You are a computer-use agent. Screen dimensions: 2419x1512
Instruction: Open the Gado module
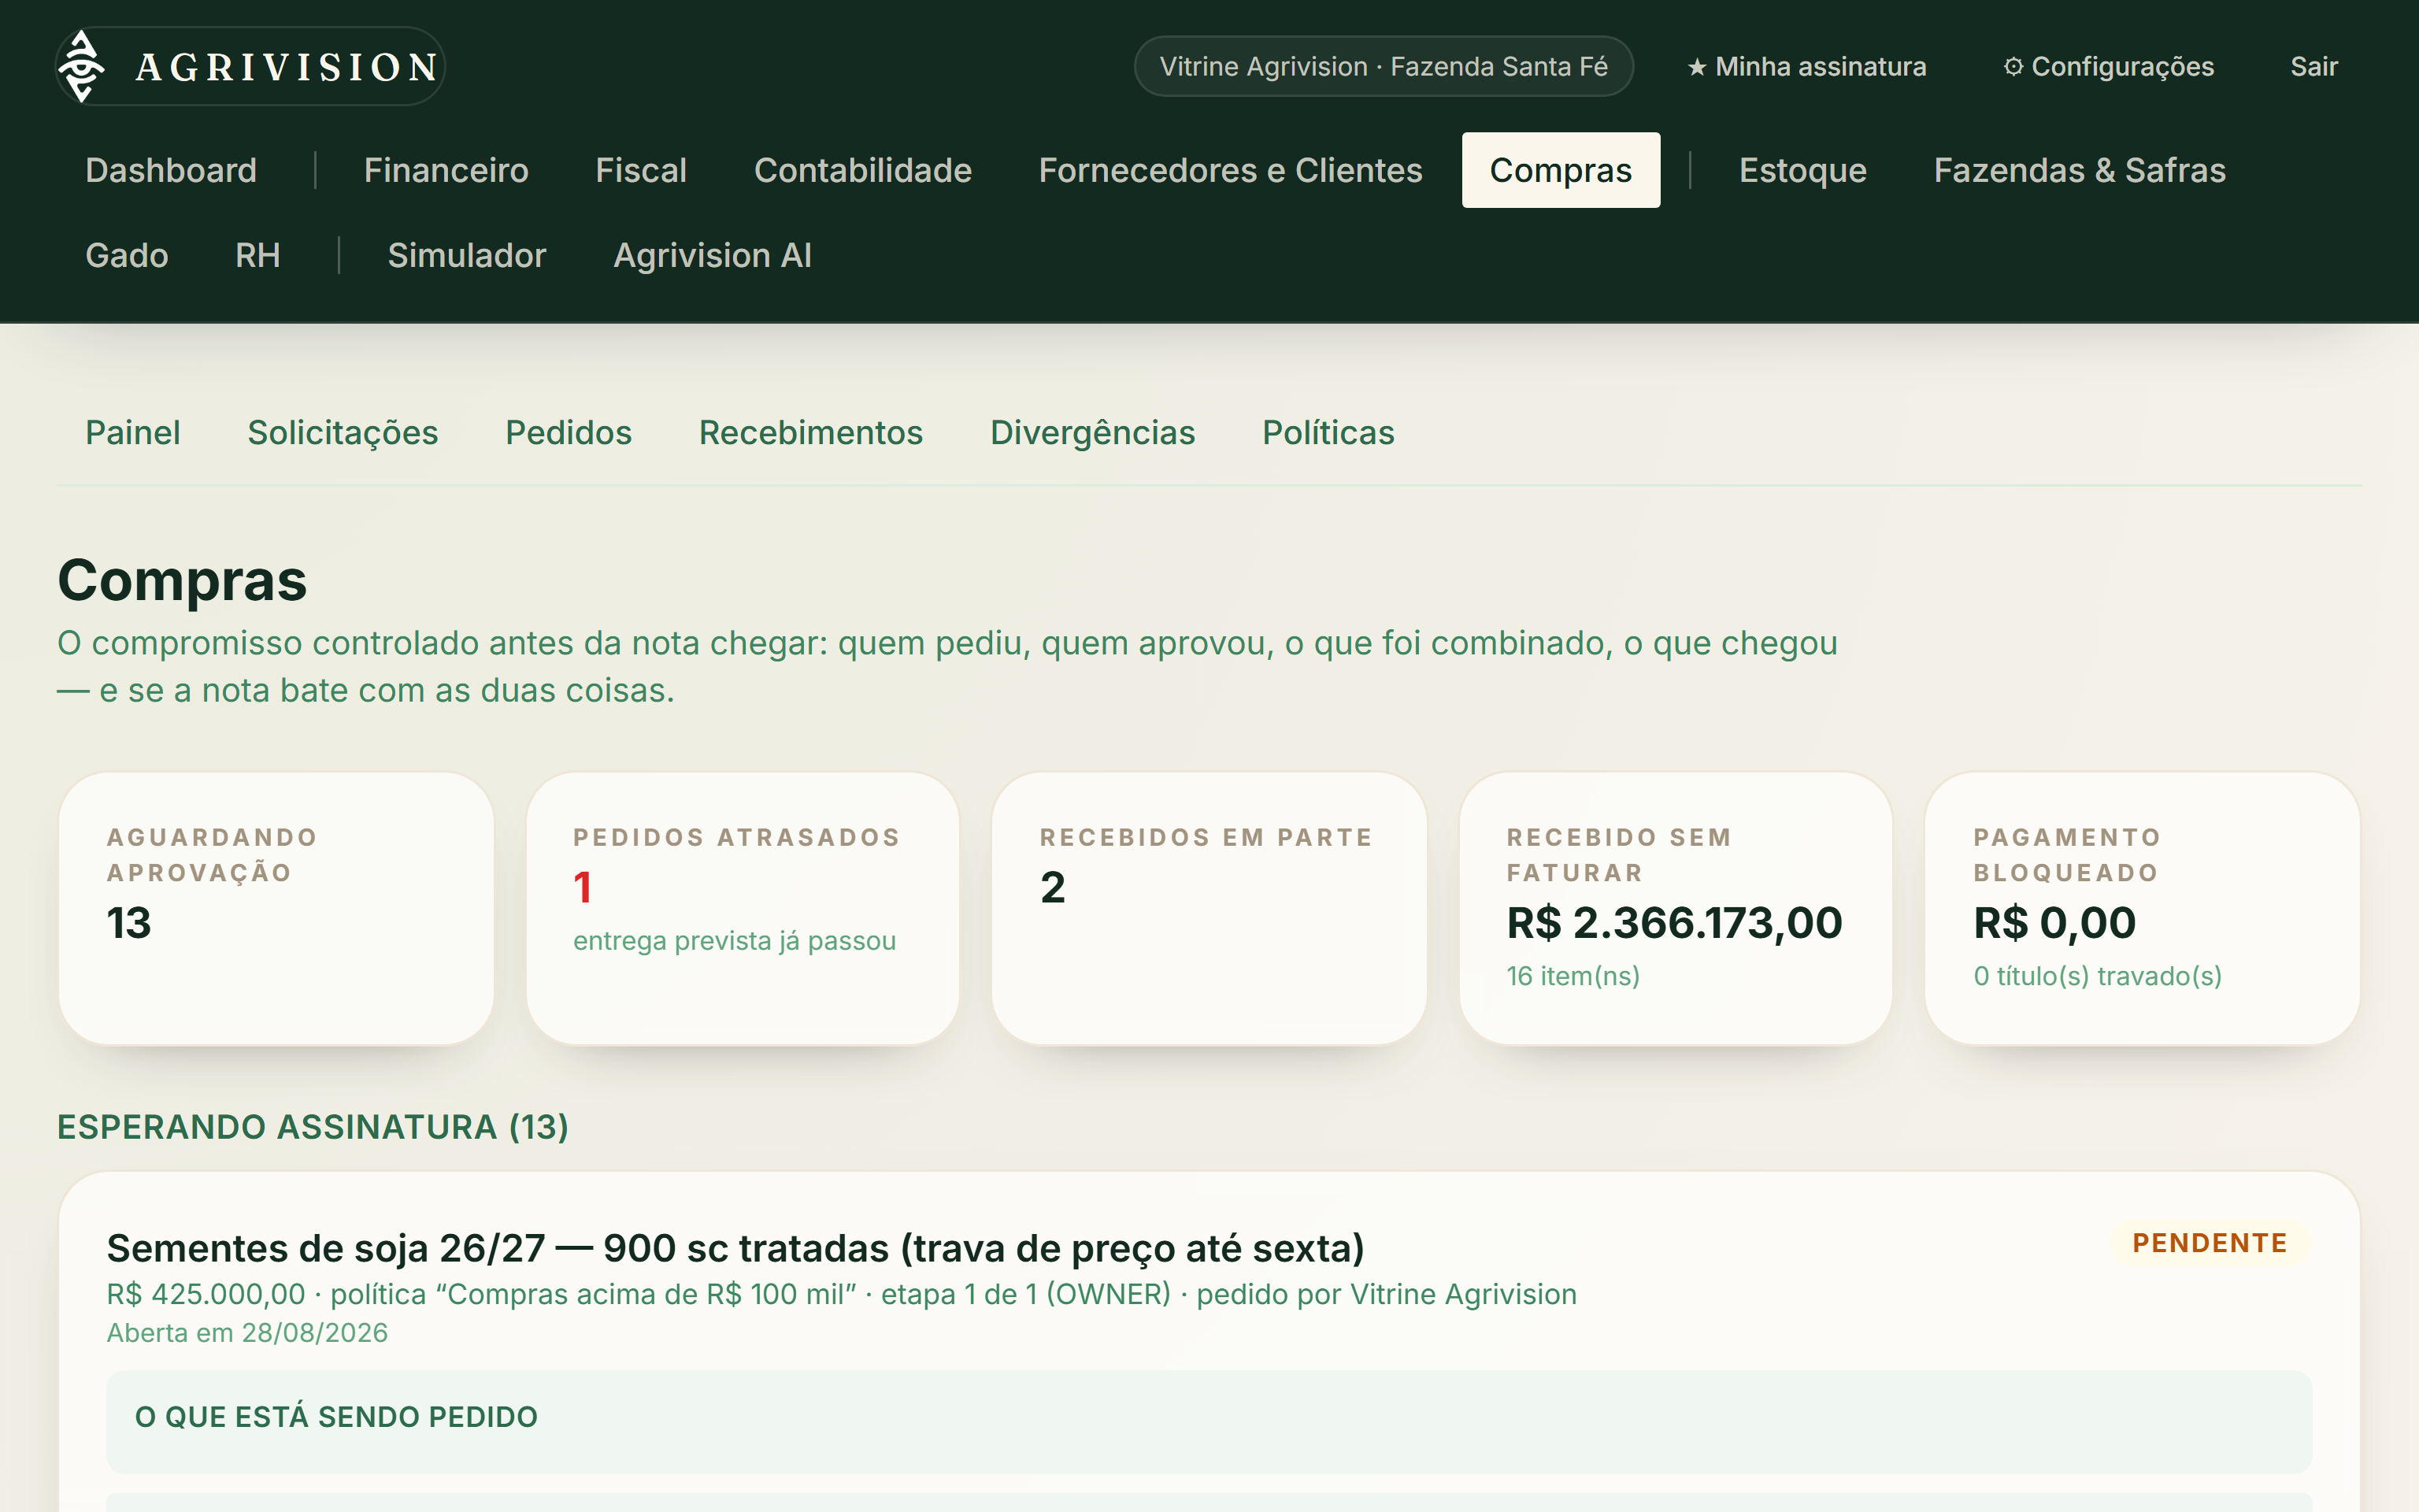coord(127,255)
